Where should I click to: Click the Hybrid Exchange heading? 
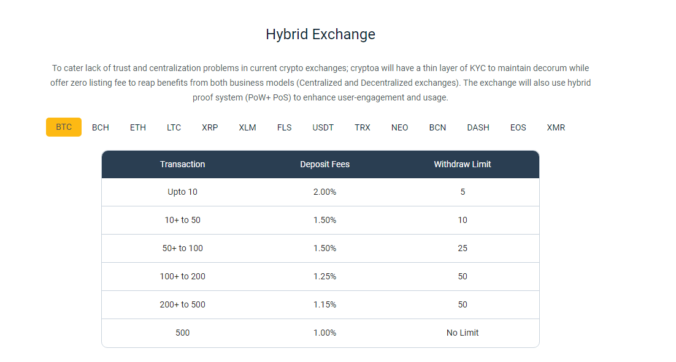[x=320, y=34]
